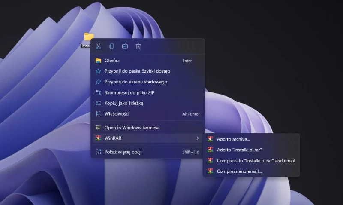Click pin icon next to ekranu startowego
Screen dimensions: 343x205
(99, 82)
